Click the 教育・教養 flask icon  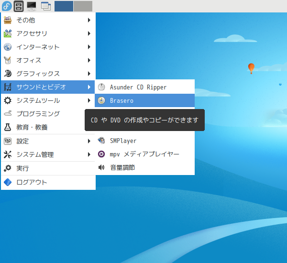pyautogui.click(x=8, y=127)
